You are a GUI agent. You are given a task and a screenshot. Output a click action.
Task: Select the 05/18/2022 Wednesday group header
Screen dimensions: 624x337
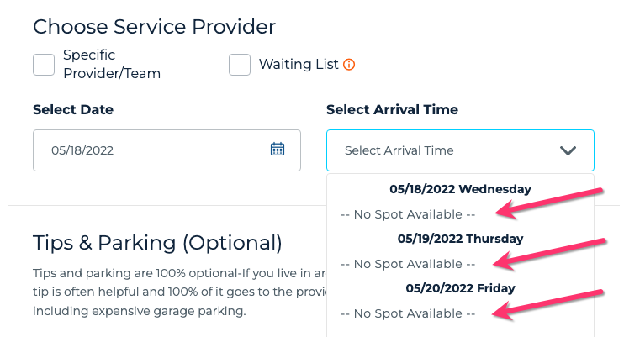(460, 189)
